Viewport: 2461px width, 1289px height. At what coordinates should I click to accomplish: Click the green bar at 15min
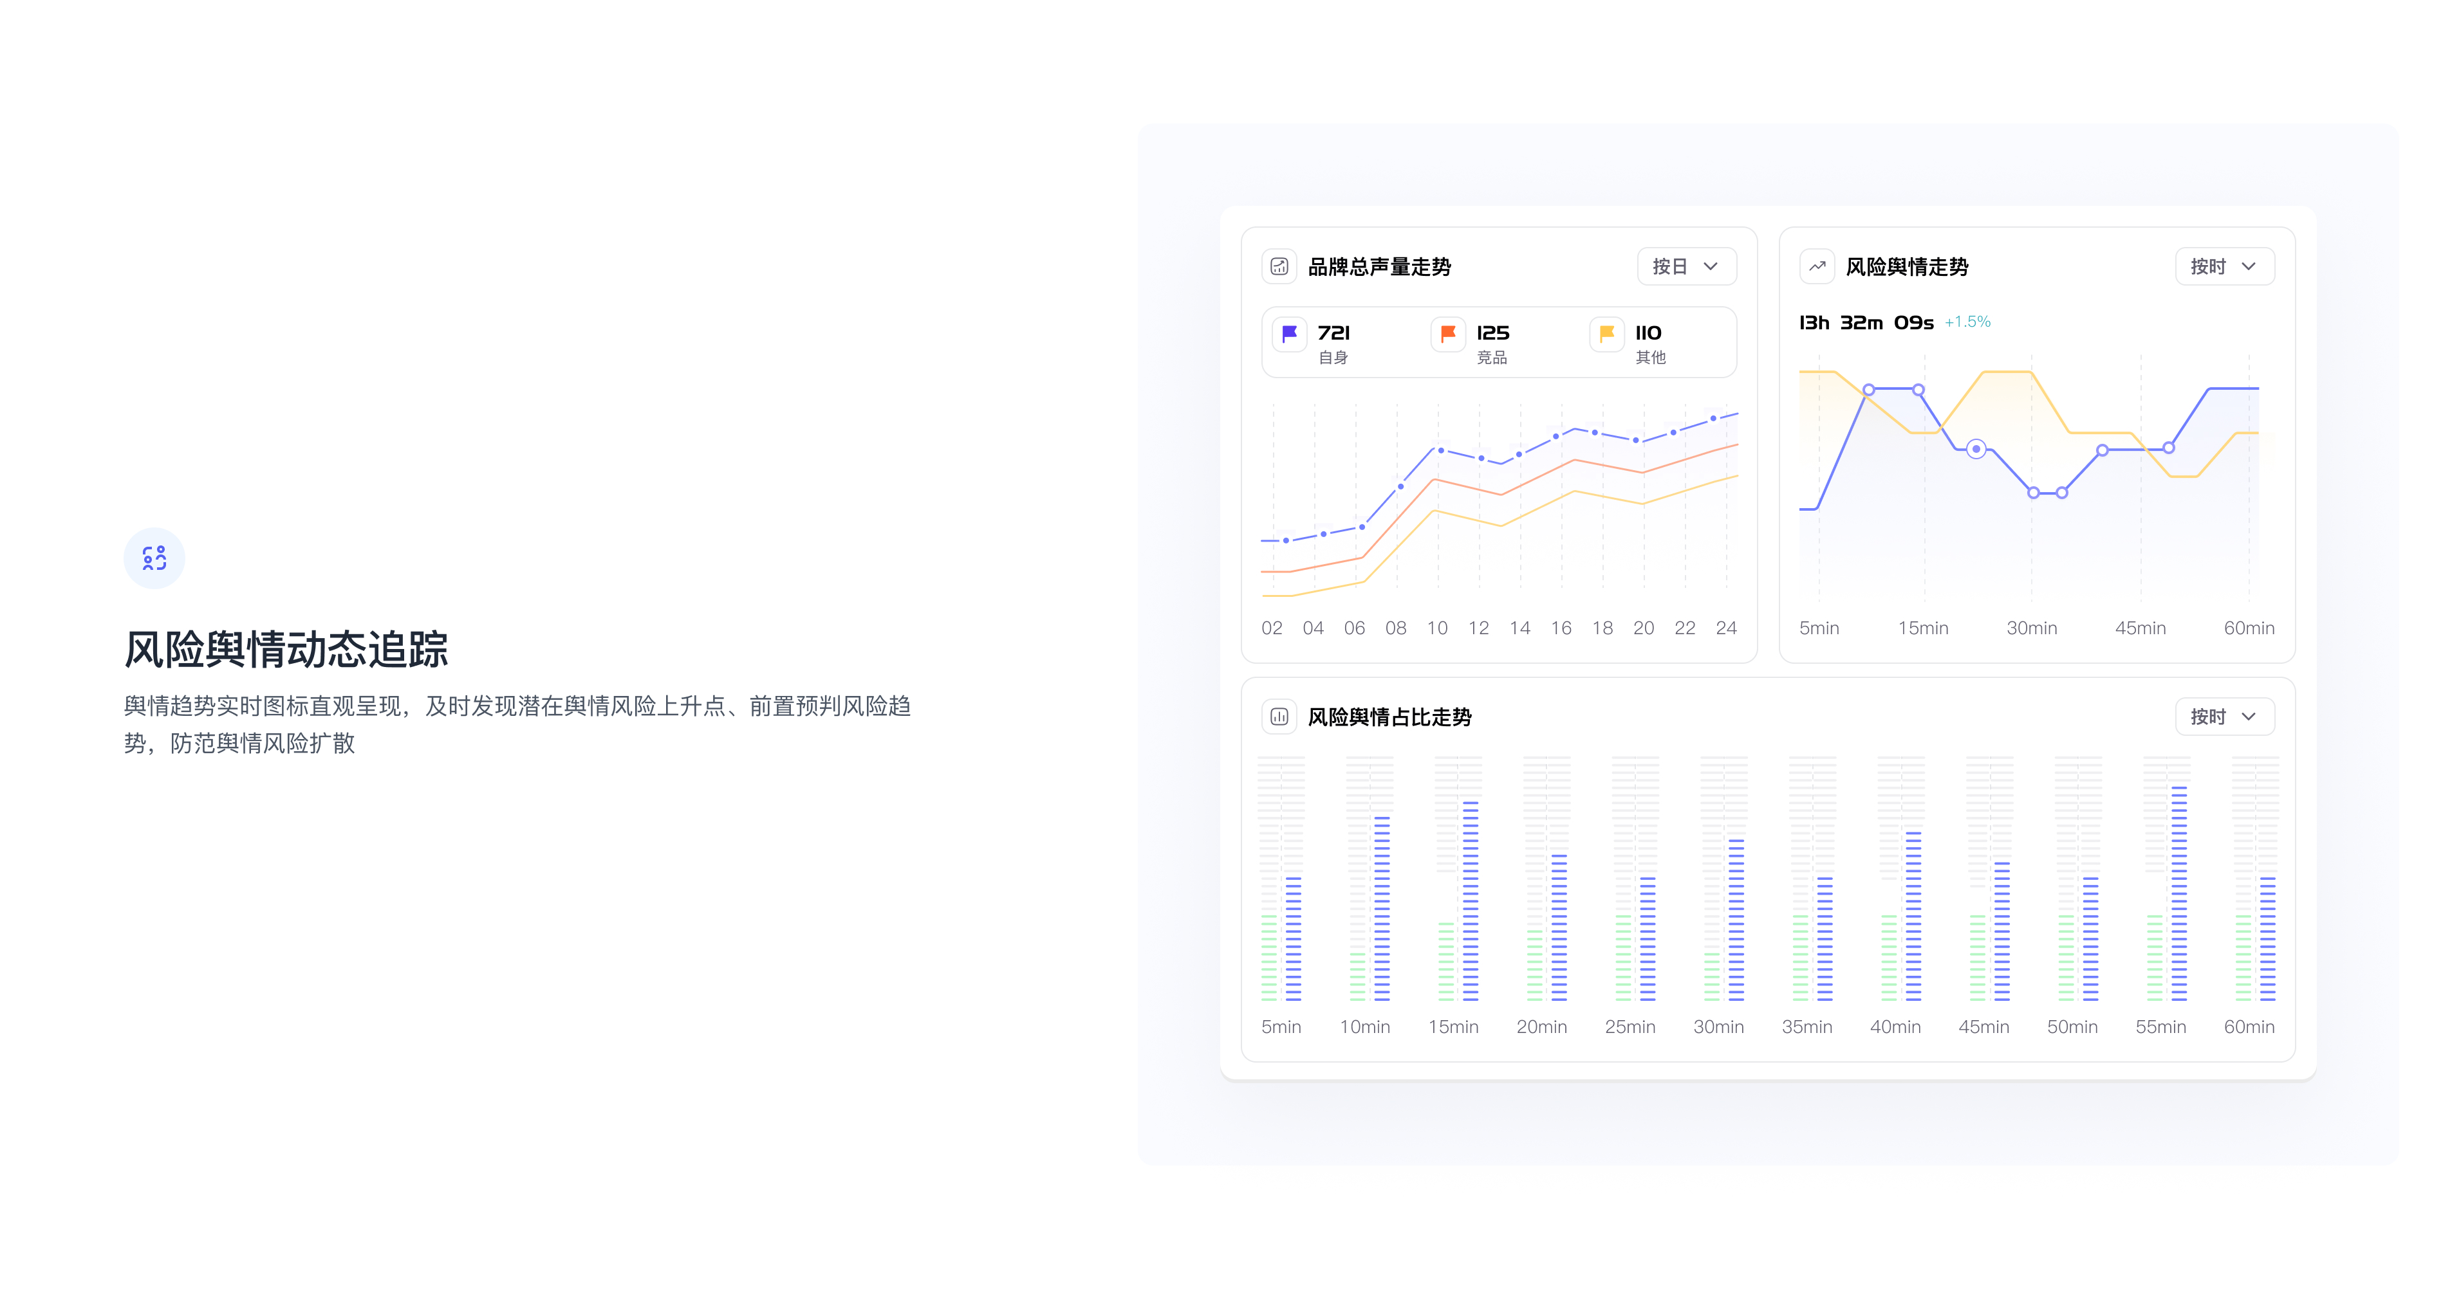[x=1445, y=960]
